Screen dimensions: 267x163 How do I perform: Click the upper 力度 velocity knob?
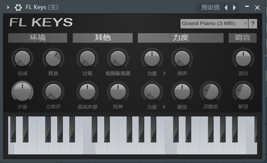click(152, 59)
